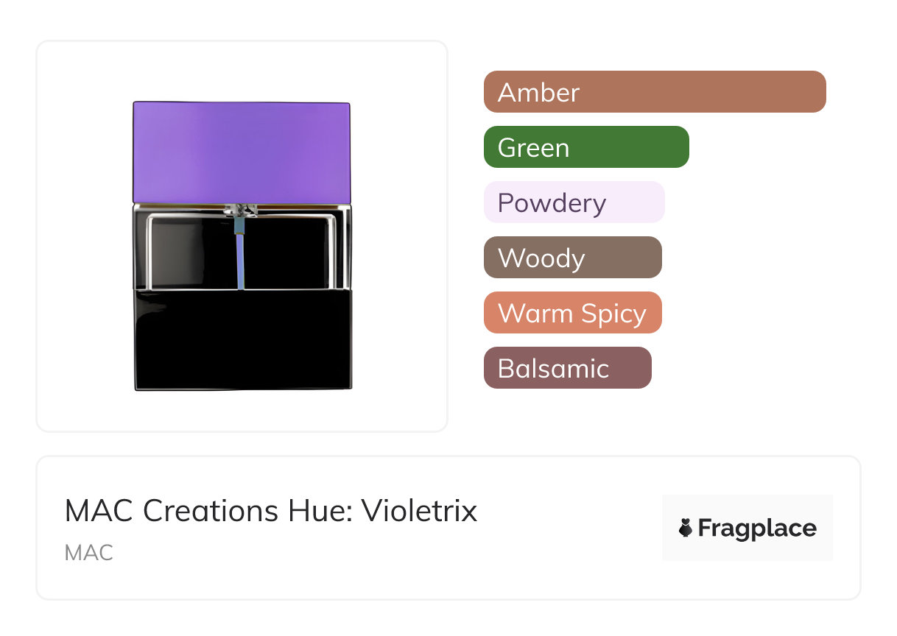Image resolution: width=897 pixels, height=636 pixels.
Task: Select the Green accord bar
Action: [585, 147]
